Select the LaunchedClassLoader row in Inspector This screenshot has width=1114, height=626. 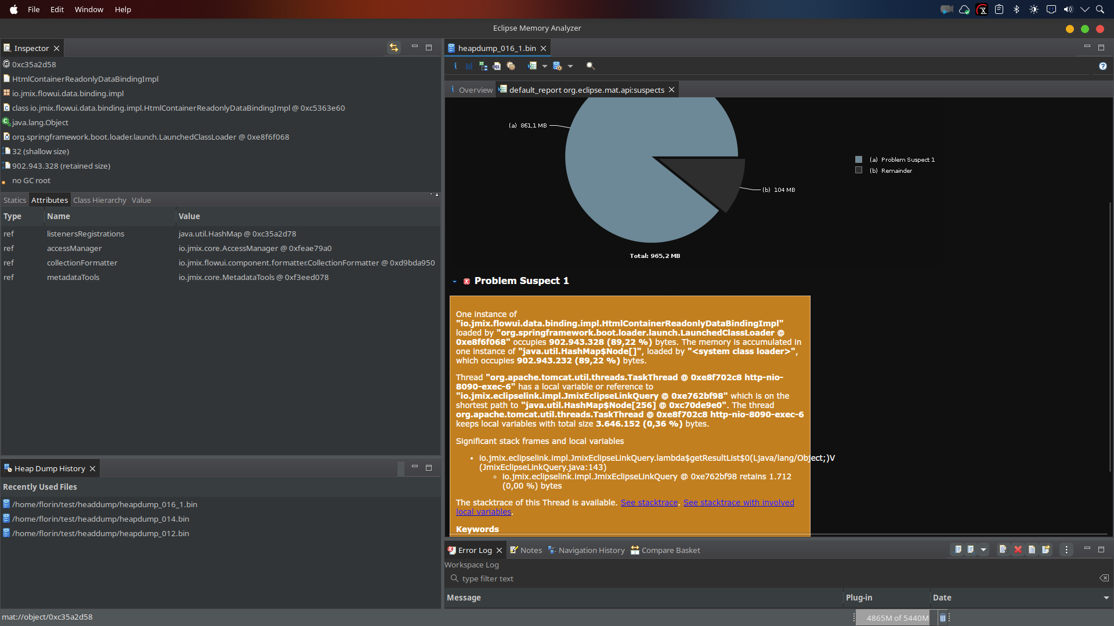point(150,137)
